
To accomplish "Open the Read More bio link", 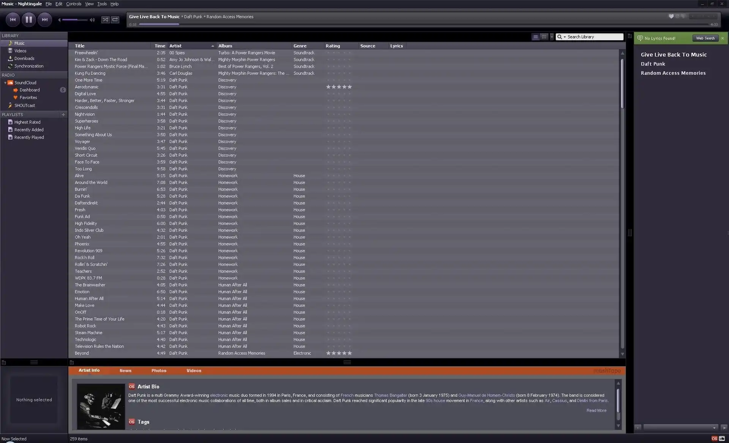I will (x=596, y=410).
